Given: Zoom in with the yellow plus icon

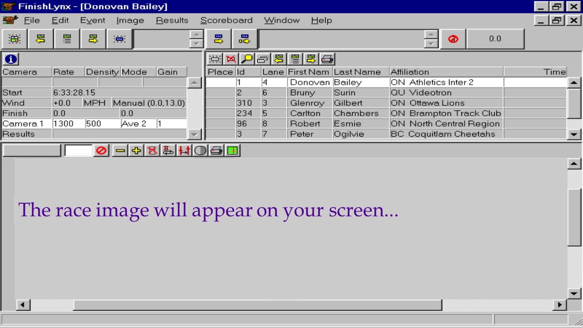Looking at the screenshot, I should pos(135,151).
